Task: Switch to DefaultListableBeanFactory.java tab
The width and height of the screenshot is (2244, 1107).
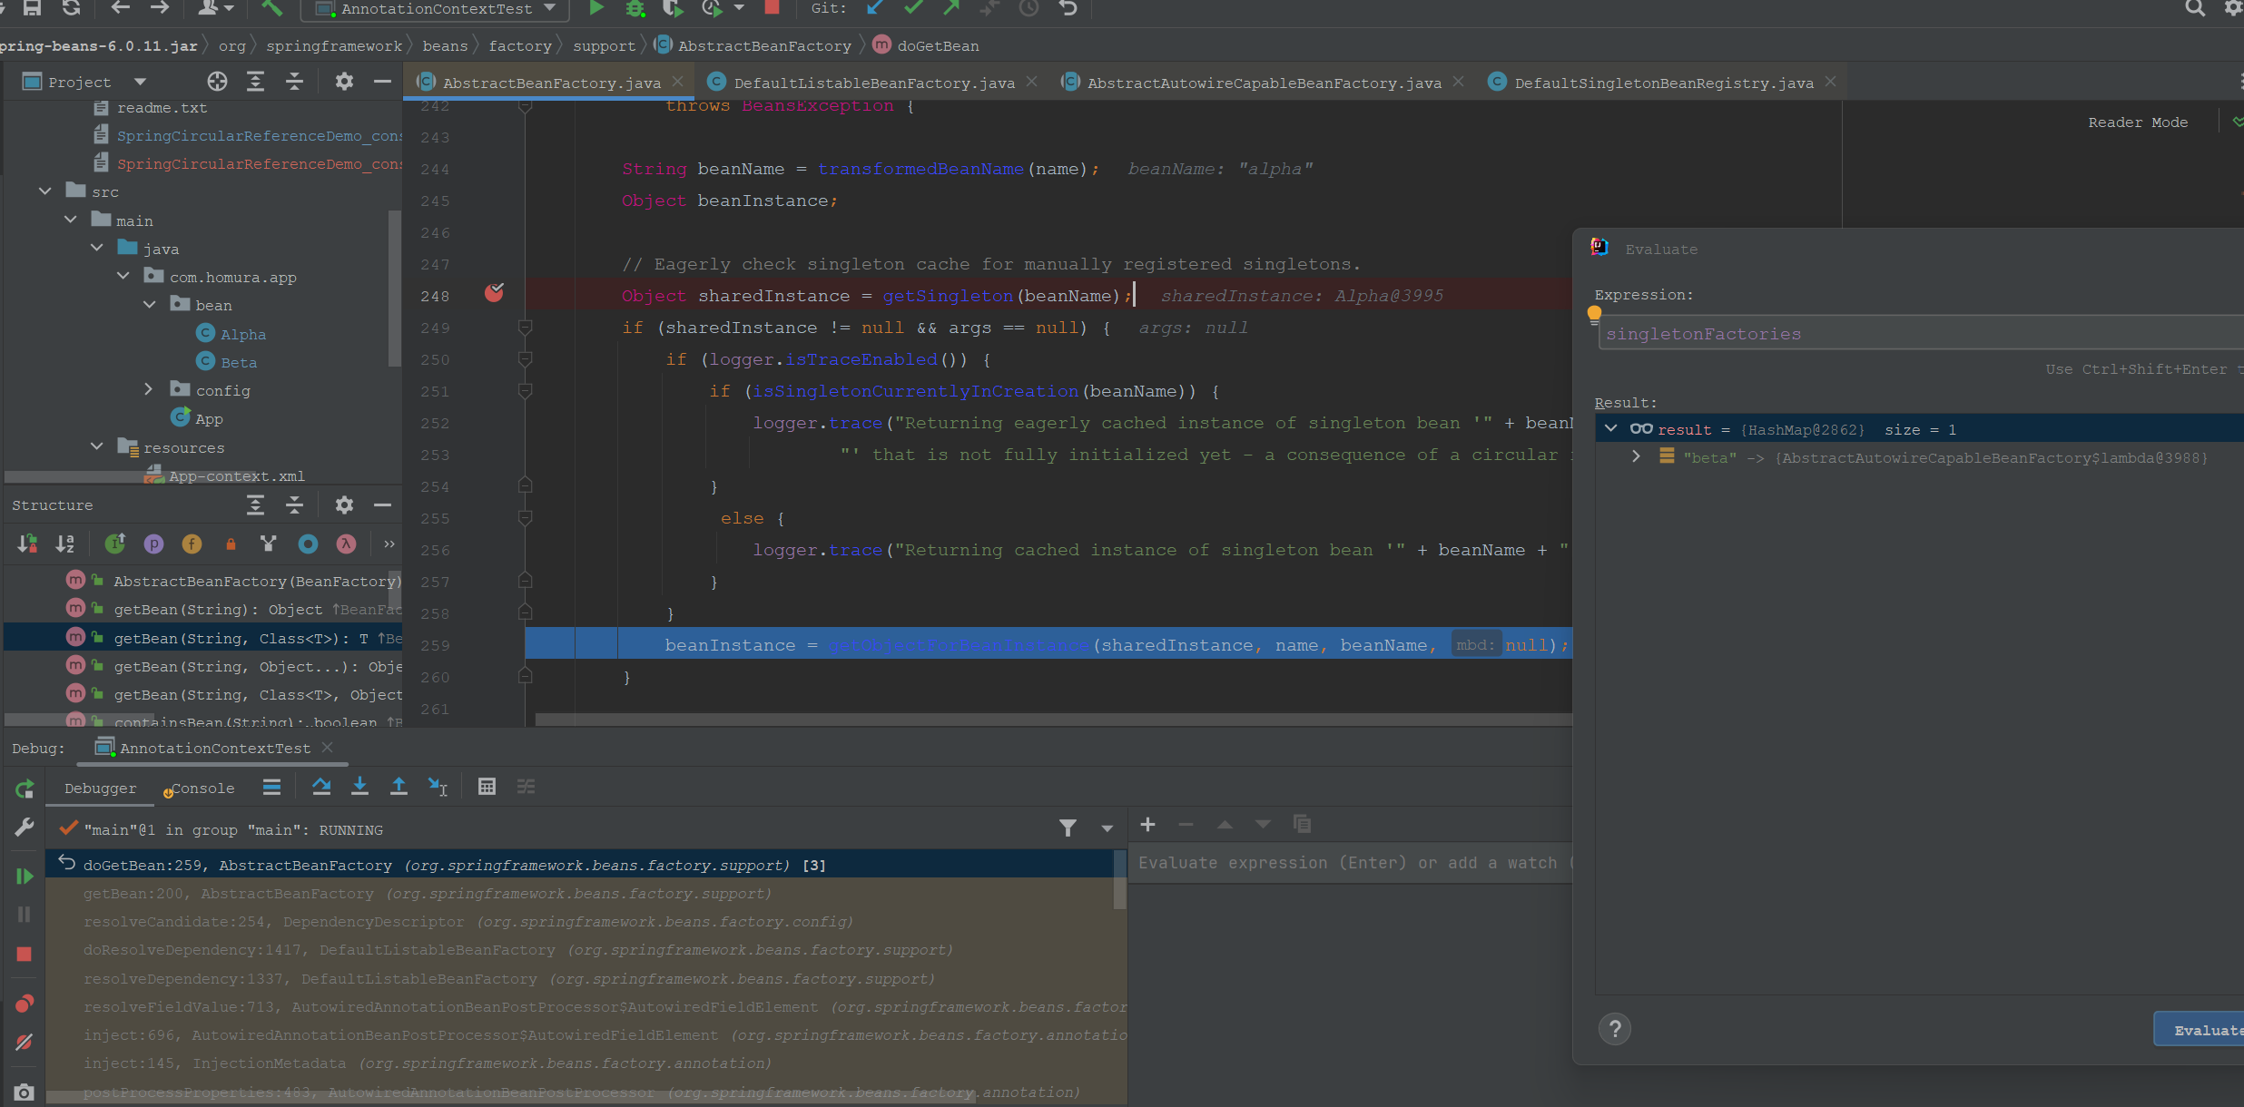Action: [x=873, y=83]
